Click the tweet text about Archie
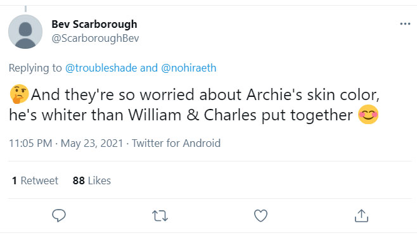 (194, 104)
